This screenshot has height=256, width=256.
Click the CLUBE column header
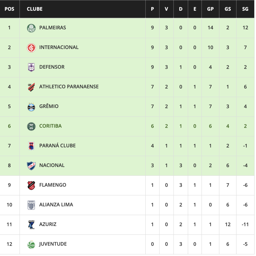34,9
